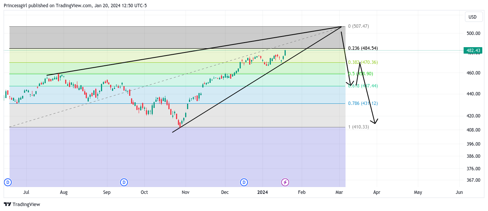Click the Fib level label 1 (410.33)

click(358, 127)
